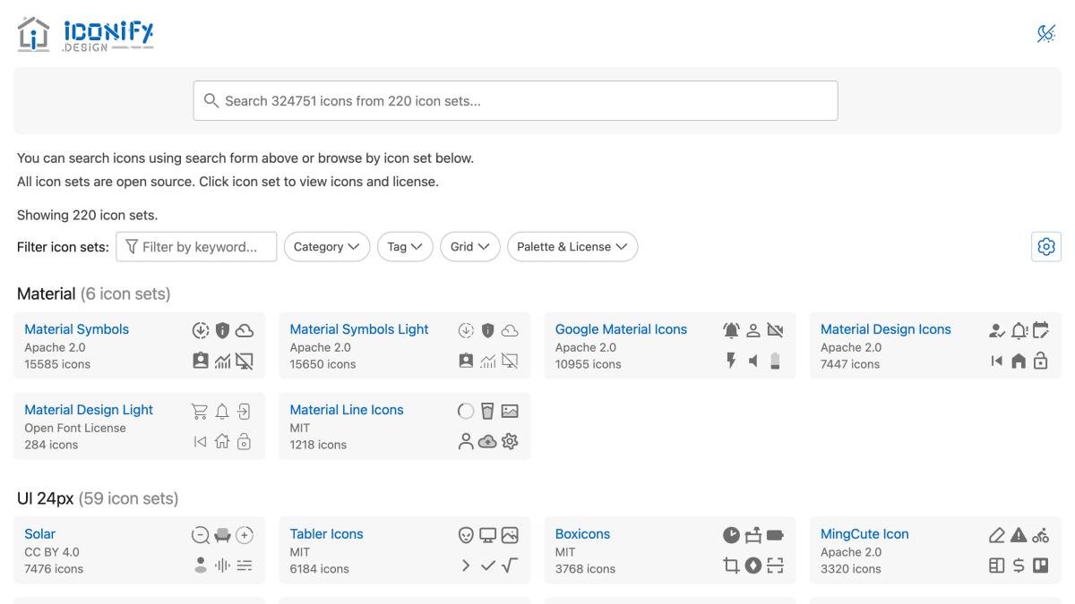The image size is (1075, 604).
Task: Click the warning triangle icon in MingCute Icon
Action: pyautogui.click(x=1019, y=536)
